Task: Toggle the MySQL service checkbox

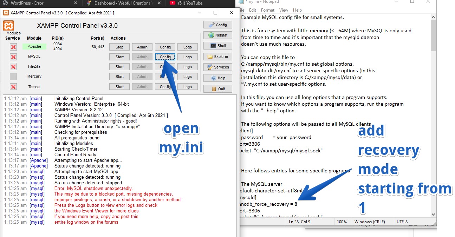Action: click(x=13, y=57)
